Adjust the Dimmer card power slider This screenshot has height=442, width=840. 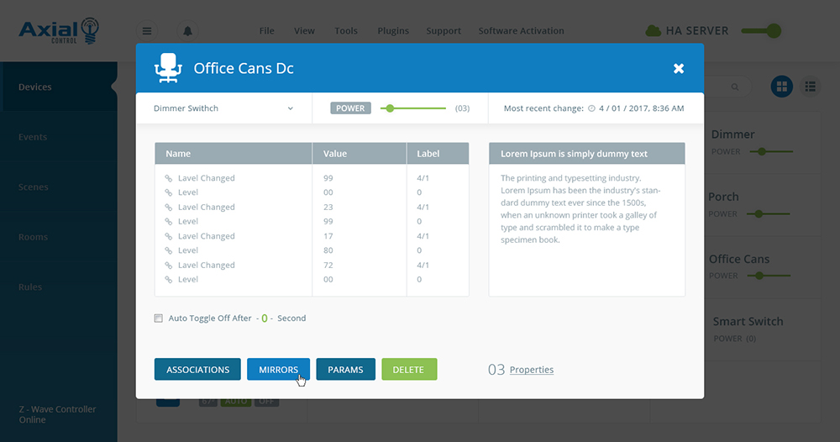[771, 151]
